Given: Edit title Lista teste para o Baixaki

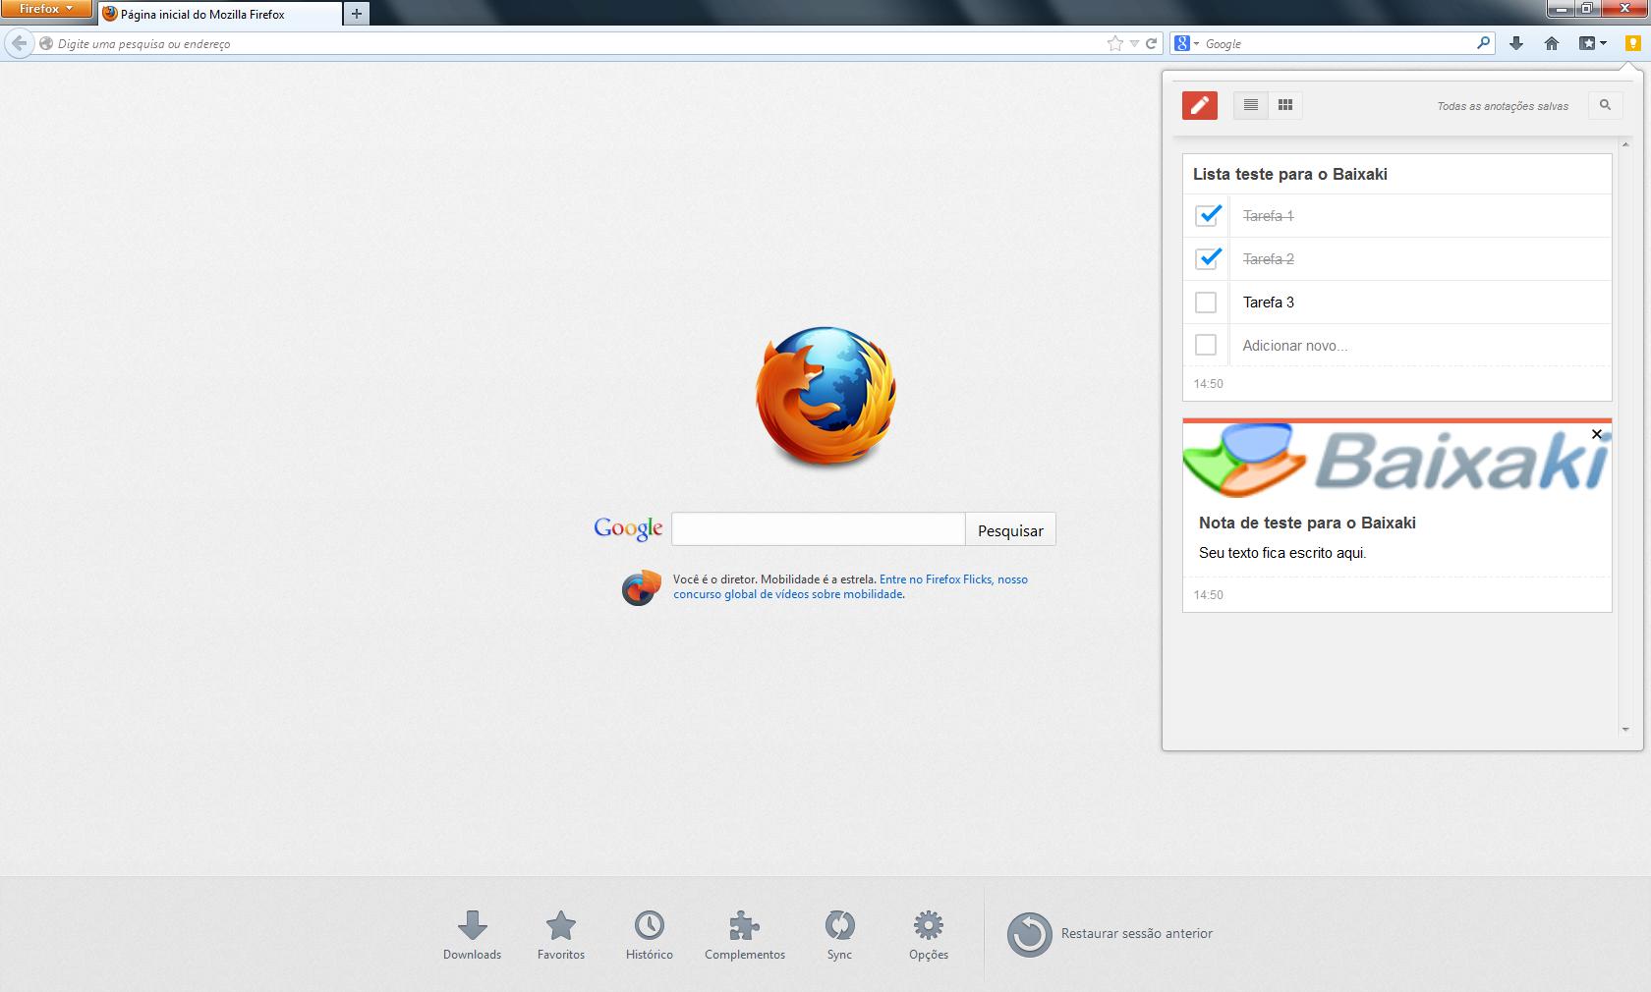Looking at the screenshot, I should point(1289,174).
